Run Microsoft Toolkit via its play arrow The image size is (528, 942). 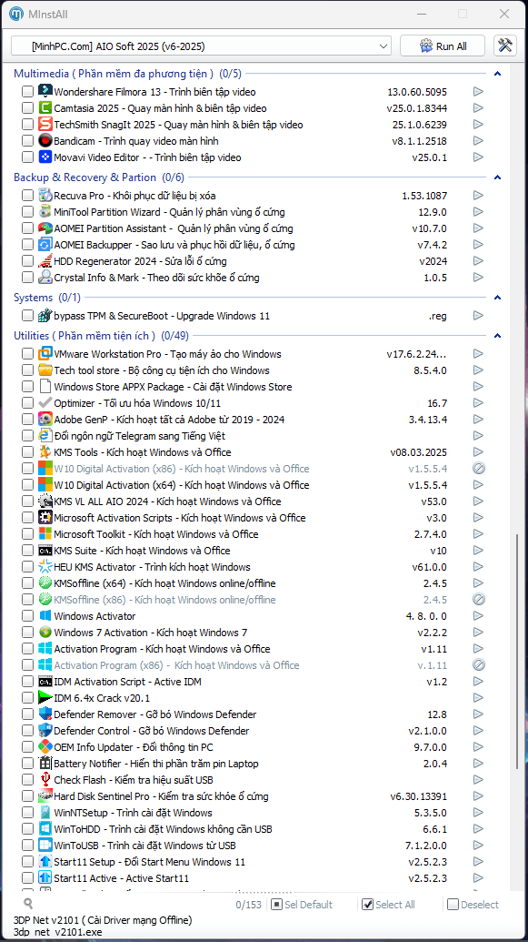tap(478, 534)
